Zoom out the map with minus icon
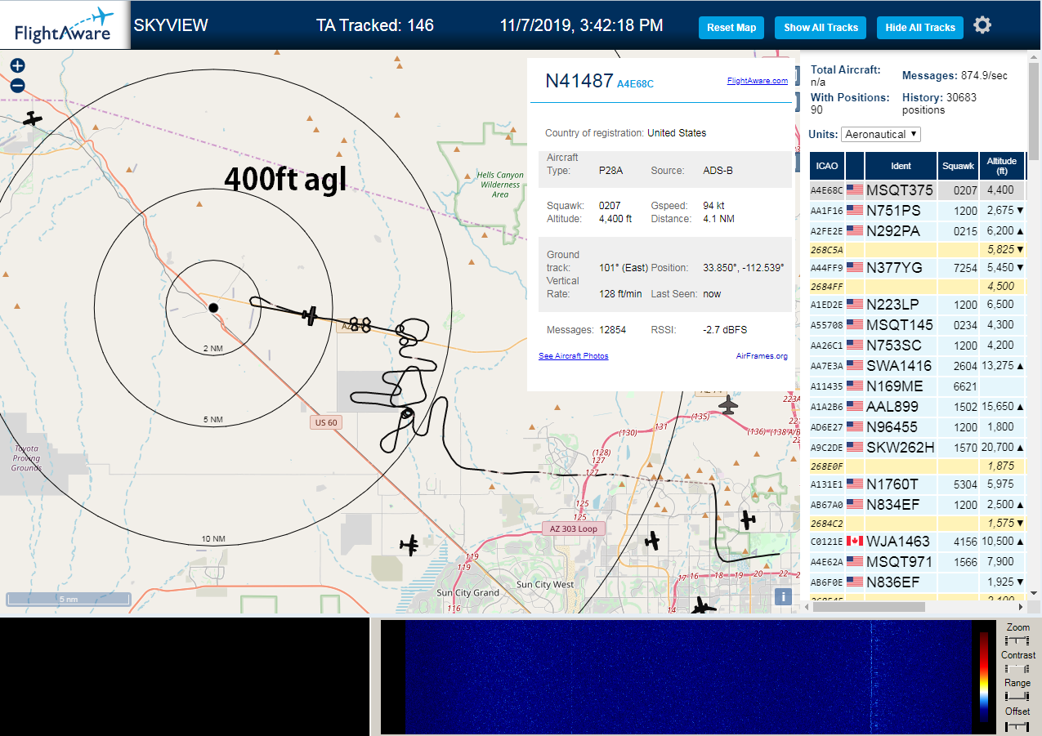The image size is (1042, 736). 17,86
